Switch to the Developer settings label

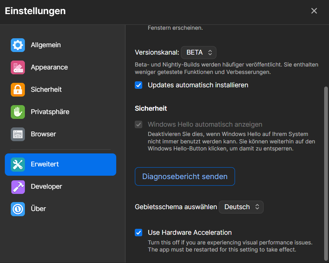[46, 186]
